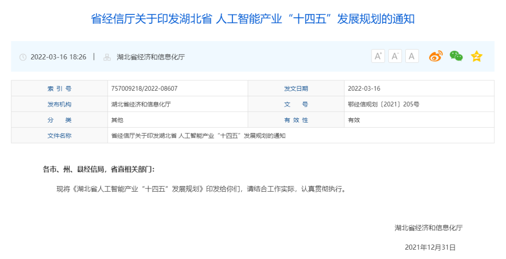Select index number 757009218/2022-08607
The height and width of the screenshot is (259, 506).
coord(144,88)
